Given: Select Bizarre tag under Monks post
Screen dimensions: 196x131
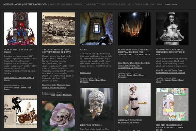Looking at the screenshot, I should pyautogui.click(x=130, y=75).
